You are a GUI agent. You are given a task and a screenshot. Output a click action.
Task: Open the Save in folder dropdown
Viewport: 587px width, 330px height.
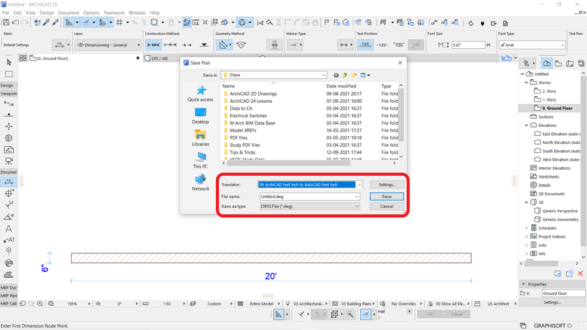click(324, 75)
